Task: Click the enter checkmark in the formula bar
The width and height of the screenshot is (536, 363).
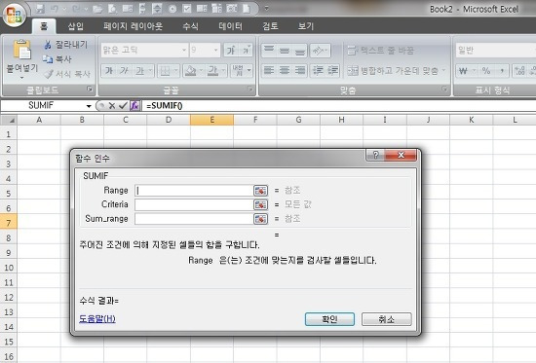Action: click(123, 105)
